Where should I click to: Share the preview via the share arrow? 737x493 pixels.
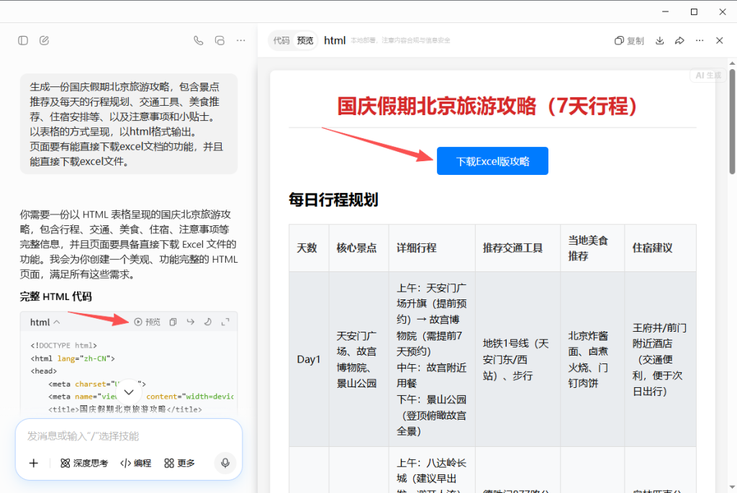click(679, 41)
